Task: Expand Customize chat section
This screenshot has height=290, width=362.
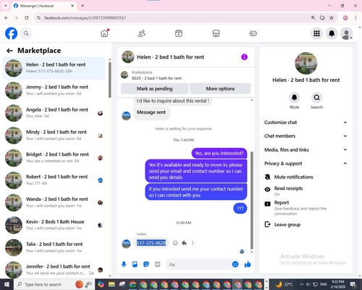Action: click(x=306, y=123)
